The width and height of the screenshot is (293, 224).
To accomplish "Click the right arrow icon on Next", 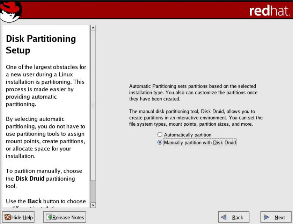I will 266,217.
